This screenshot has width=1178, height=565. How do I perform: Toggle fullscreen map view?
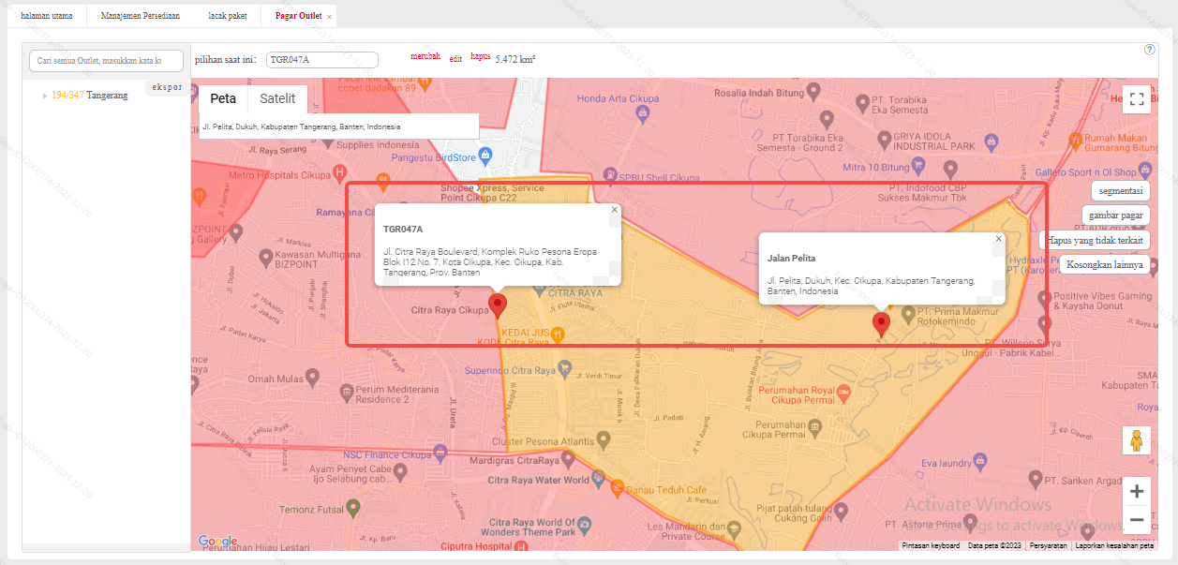[x=1137, y=99]
